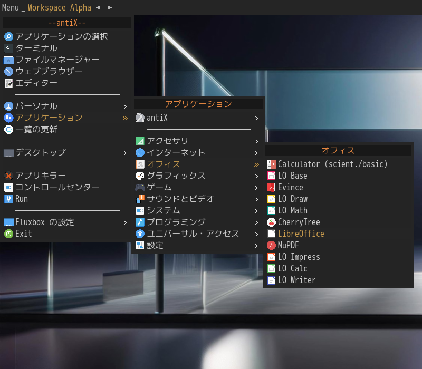422x369 pixels.
Task: Click the ターミナル terminal icon
Action: [x=8, y=48]
